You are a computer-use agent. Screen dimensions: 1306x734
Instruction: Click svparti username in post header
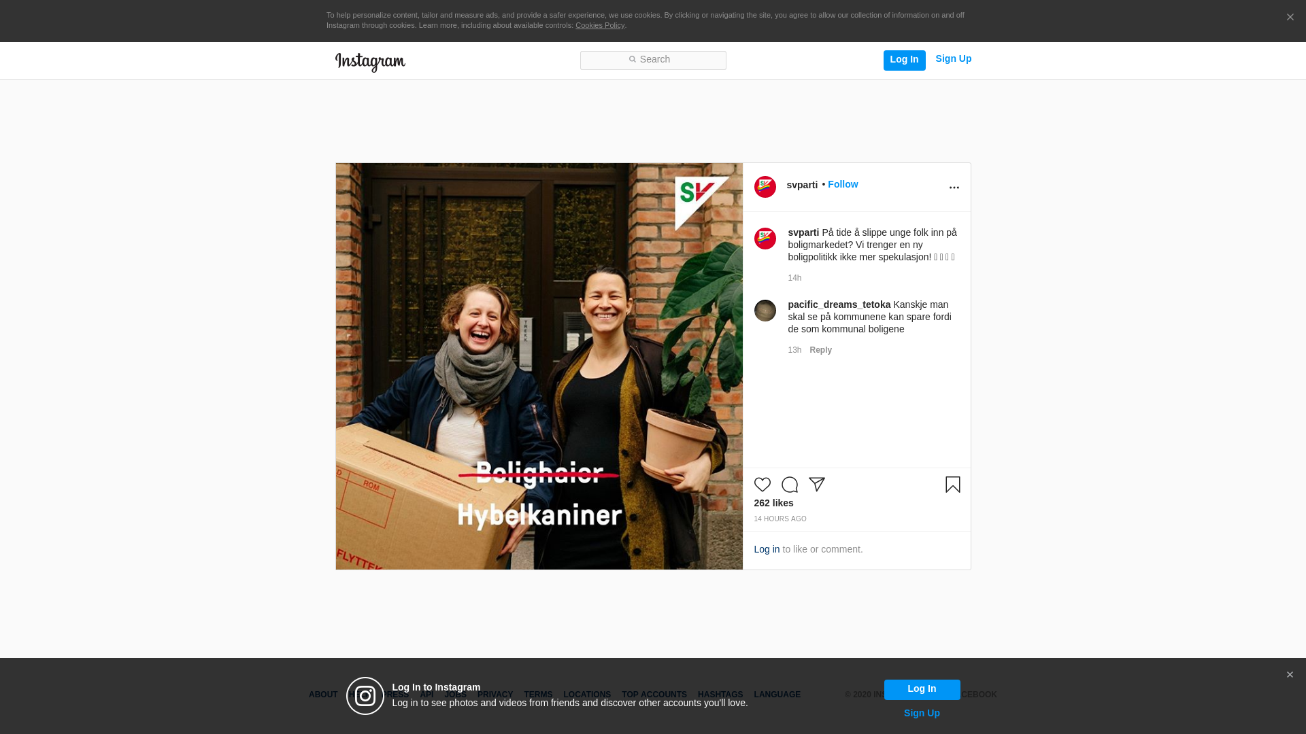802,185
